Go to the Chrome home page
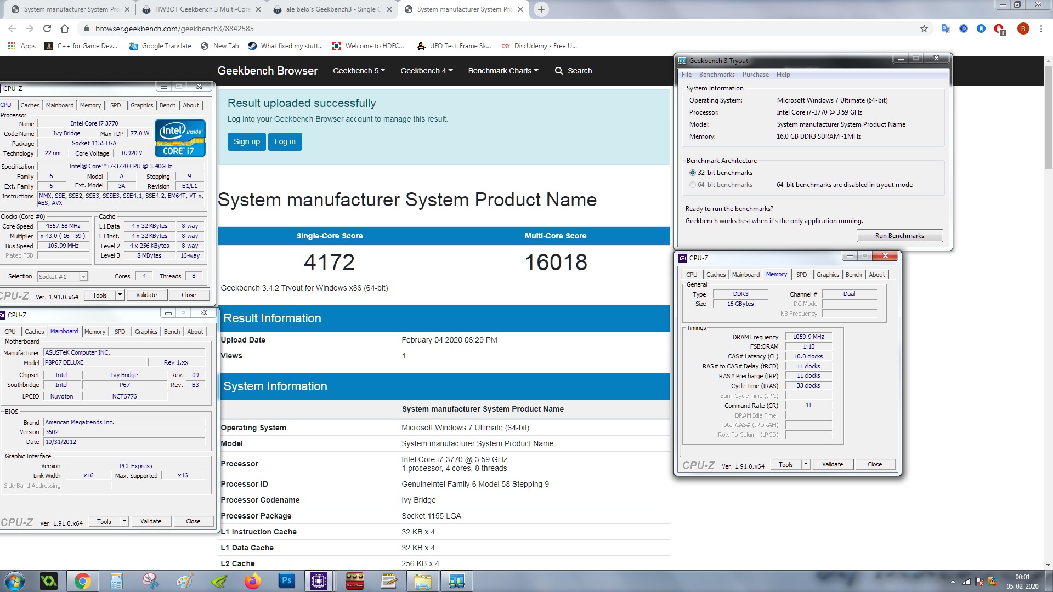The height and width of the screenshot is (592, 1053). point(65,29)
